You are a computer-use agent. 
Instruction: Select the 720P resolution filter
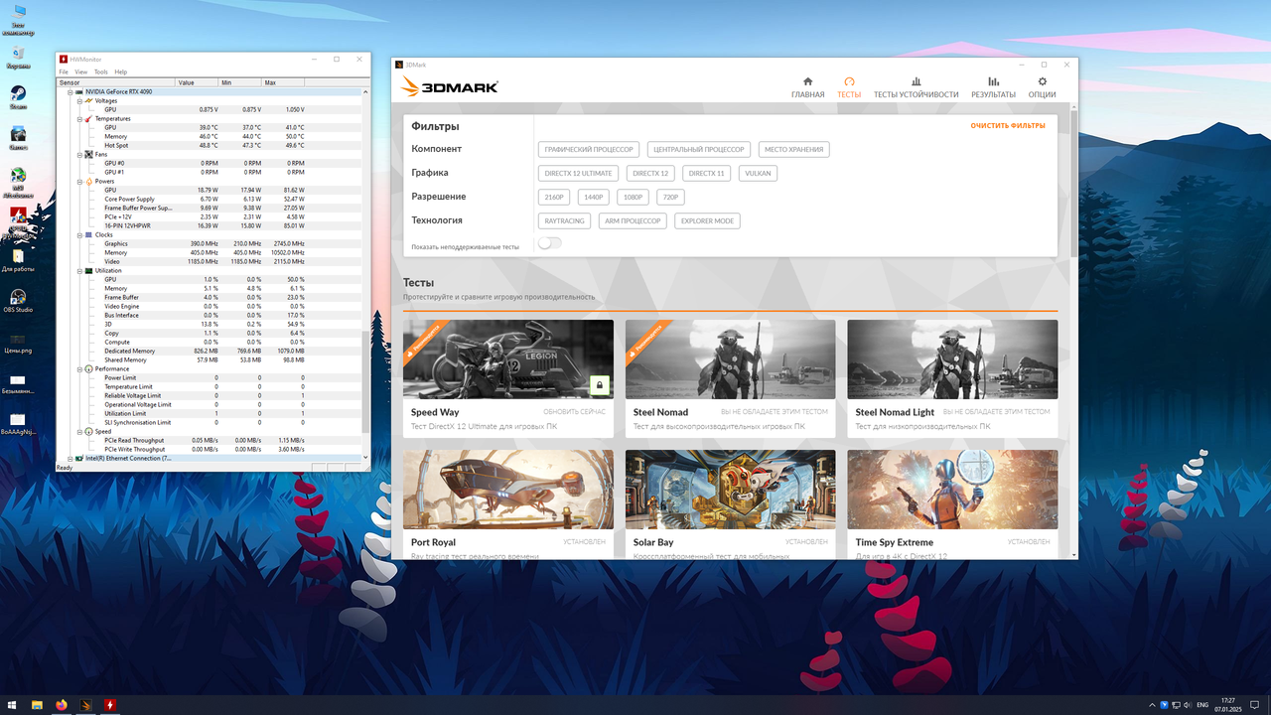point(671,197)
